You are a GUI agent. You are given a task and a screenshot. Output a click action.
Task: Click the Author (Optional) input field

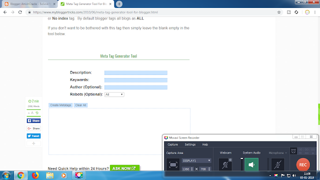[136, 87]
